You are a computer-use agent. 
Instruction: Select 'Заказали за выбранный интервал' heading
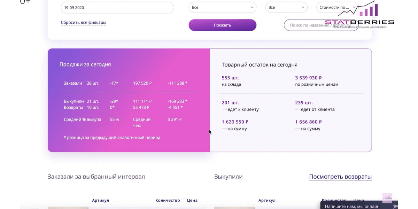click(96, 177)
